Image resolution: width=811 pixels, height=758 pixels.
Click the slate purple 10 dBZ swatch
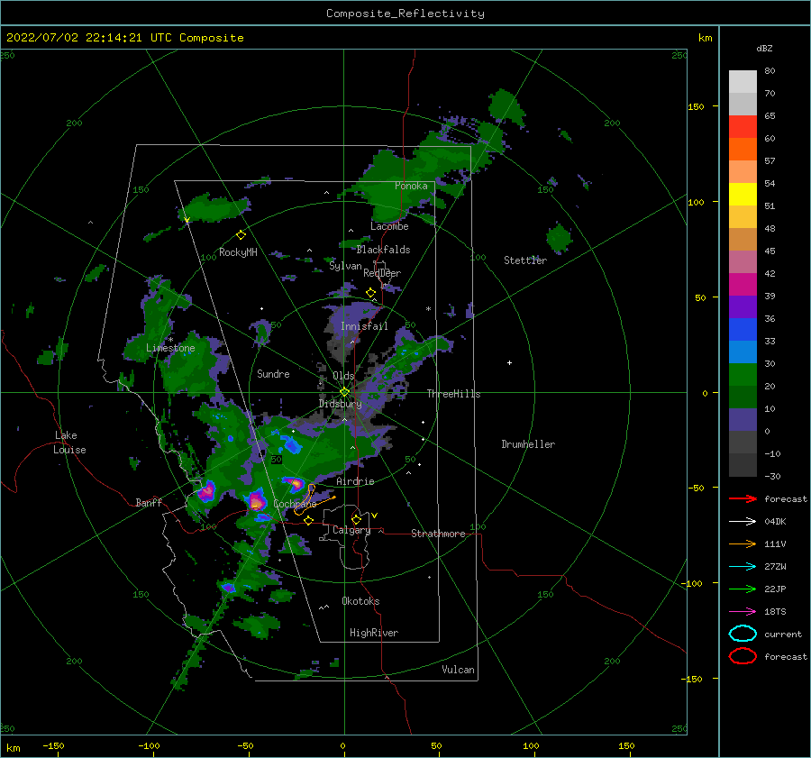click(x=743, y=419)
